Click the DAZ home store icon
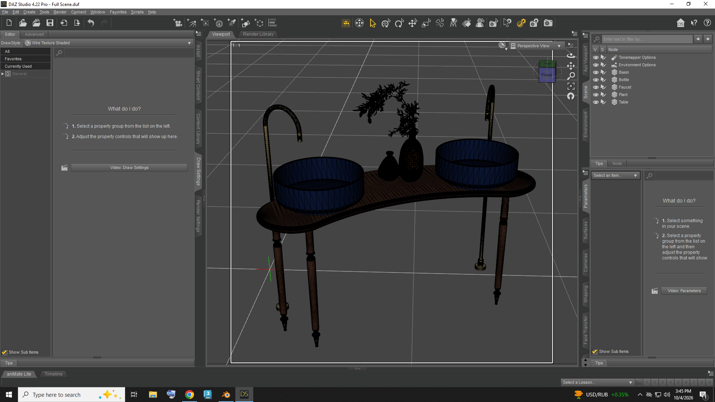Viewport: 715px width, 402px height. [x=680, y=23]
